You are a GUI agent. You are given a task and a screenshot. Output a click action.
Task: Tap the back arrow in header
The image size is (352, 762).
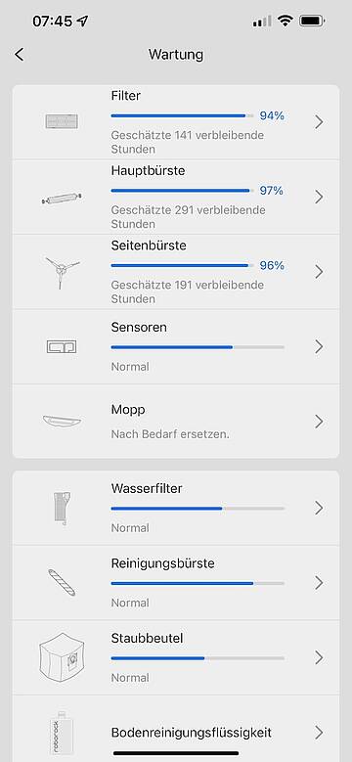coord(19,55)
